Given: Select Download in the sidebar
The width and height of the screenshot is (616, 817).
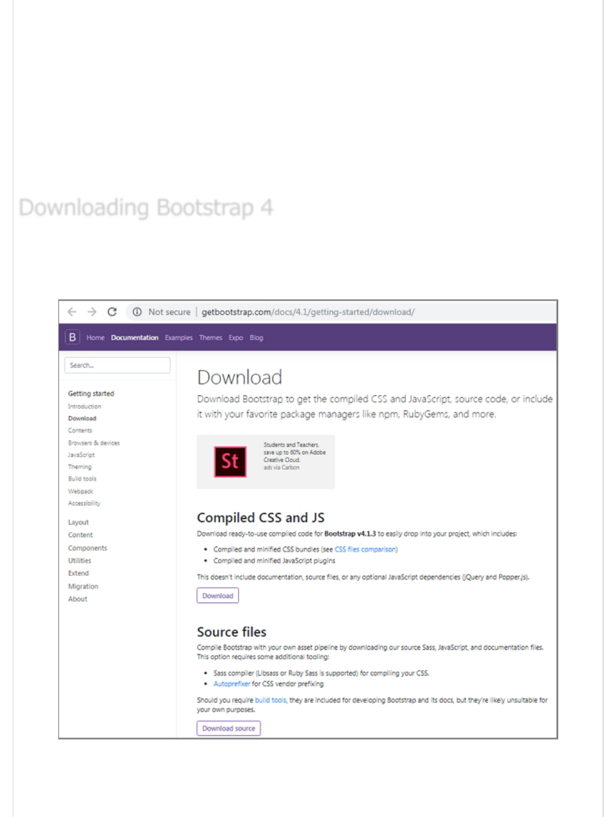Looking at the screenshot, I should 82,419.
